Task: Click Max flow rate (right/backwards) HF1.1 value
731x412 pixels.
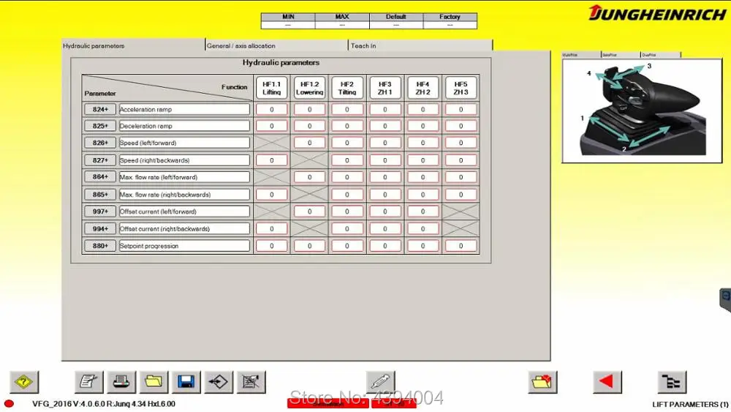Action: coord(271,195)
